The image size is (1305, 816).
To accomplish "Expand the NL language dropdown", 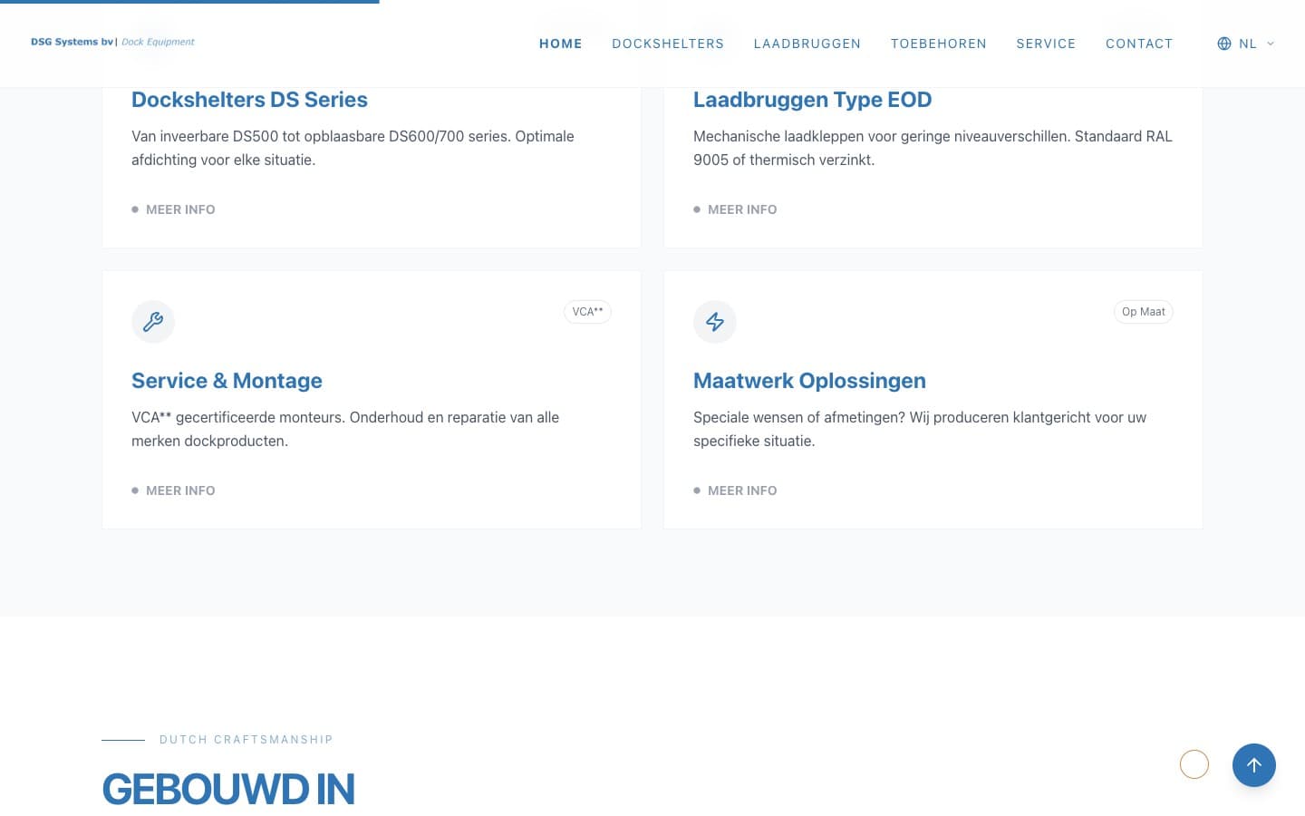I will click(x=1248, y=44).
